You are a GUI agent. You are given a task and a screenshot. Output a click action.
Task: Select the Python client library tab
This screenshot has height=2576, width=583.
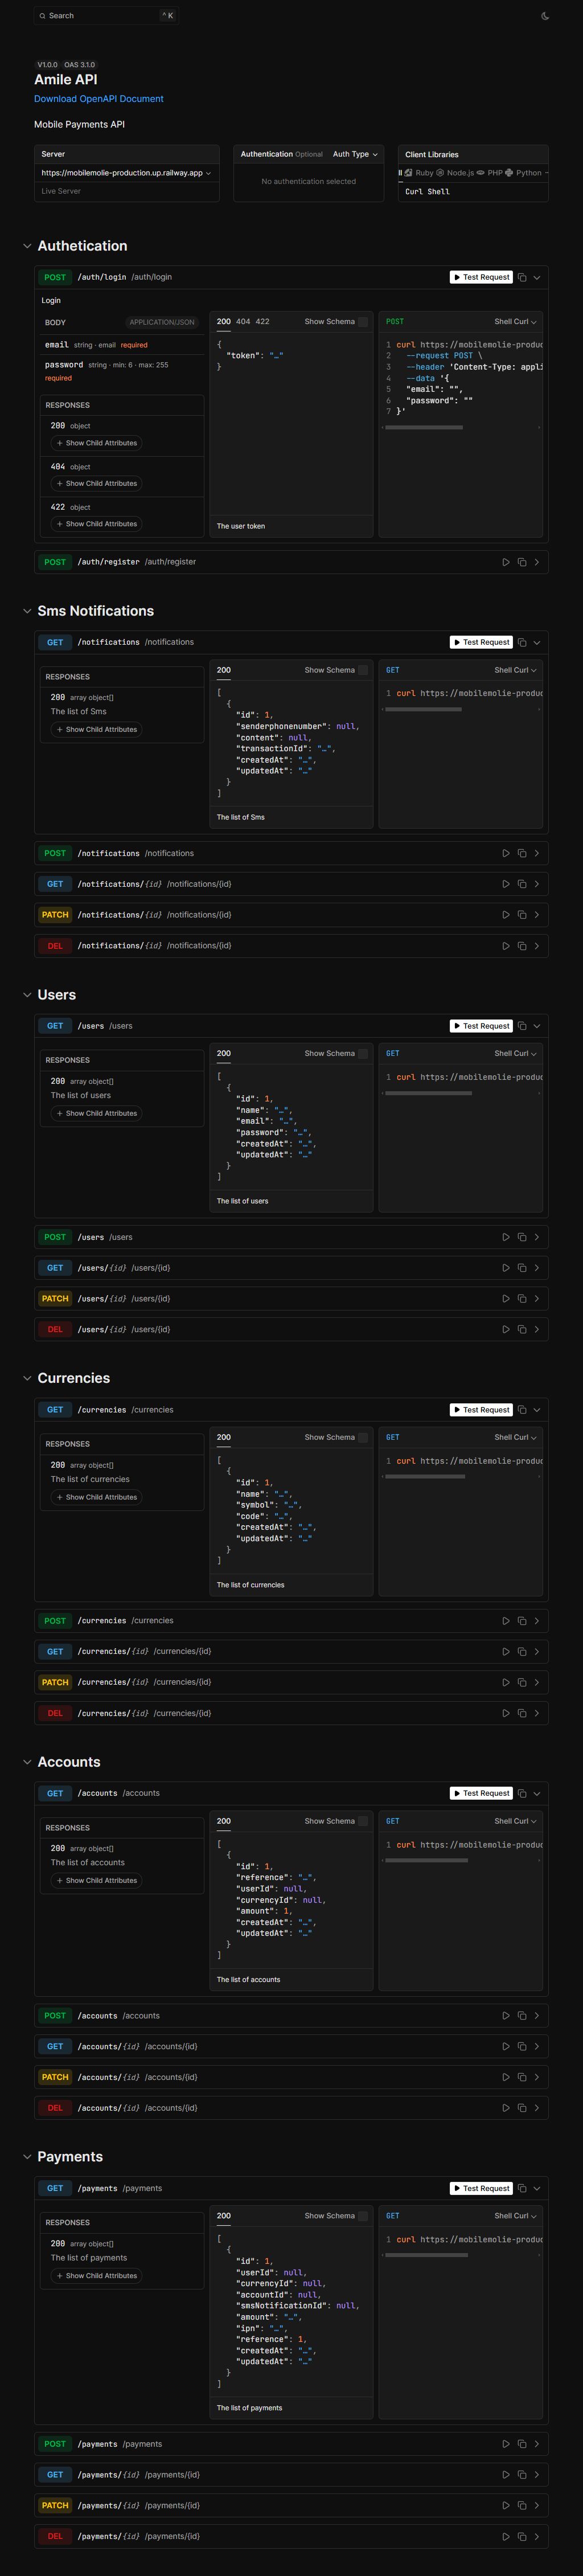(527, 173)
